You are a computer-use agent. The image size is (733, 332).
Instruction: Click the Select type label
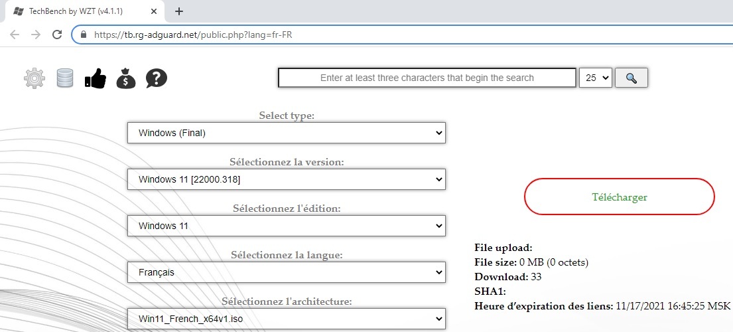pos(287,116)
